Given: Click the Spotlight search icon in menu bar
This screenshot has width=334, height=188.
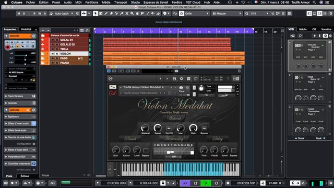Looking at the screenshot, I should pos(314,2).
